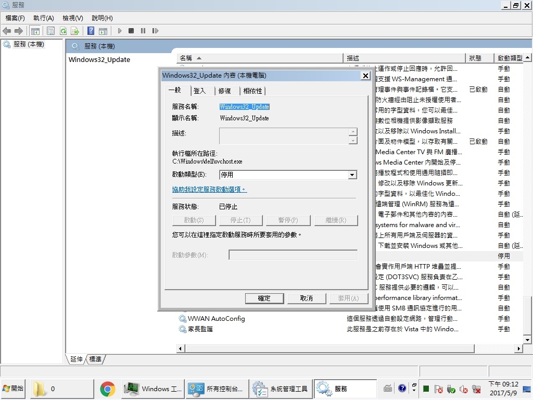This screenshot has height=400, width=533.
Task: Click the 繼續(R) button
Action: pyautogui.click(x=336, y=220)
